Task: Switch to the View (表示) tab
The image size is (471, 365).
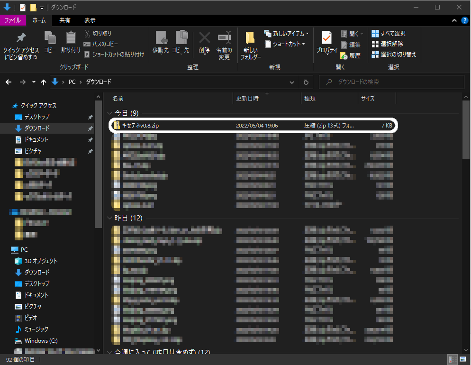Action: [90, 20]
